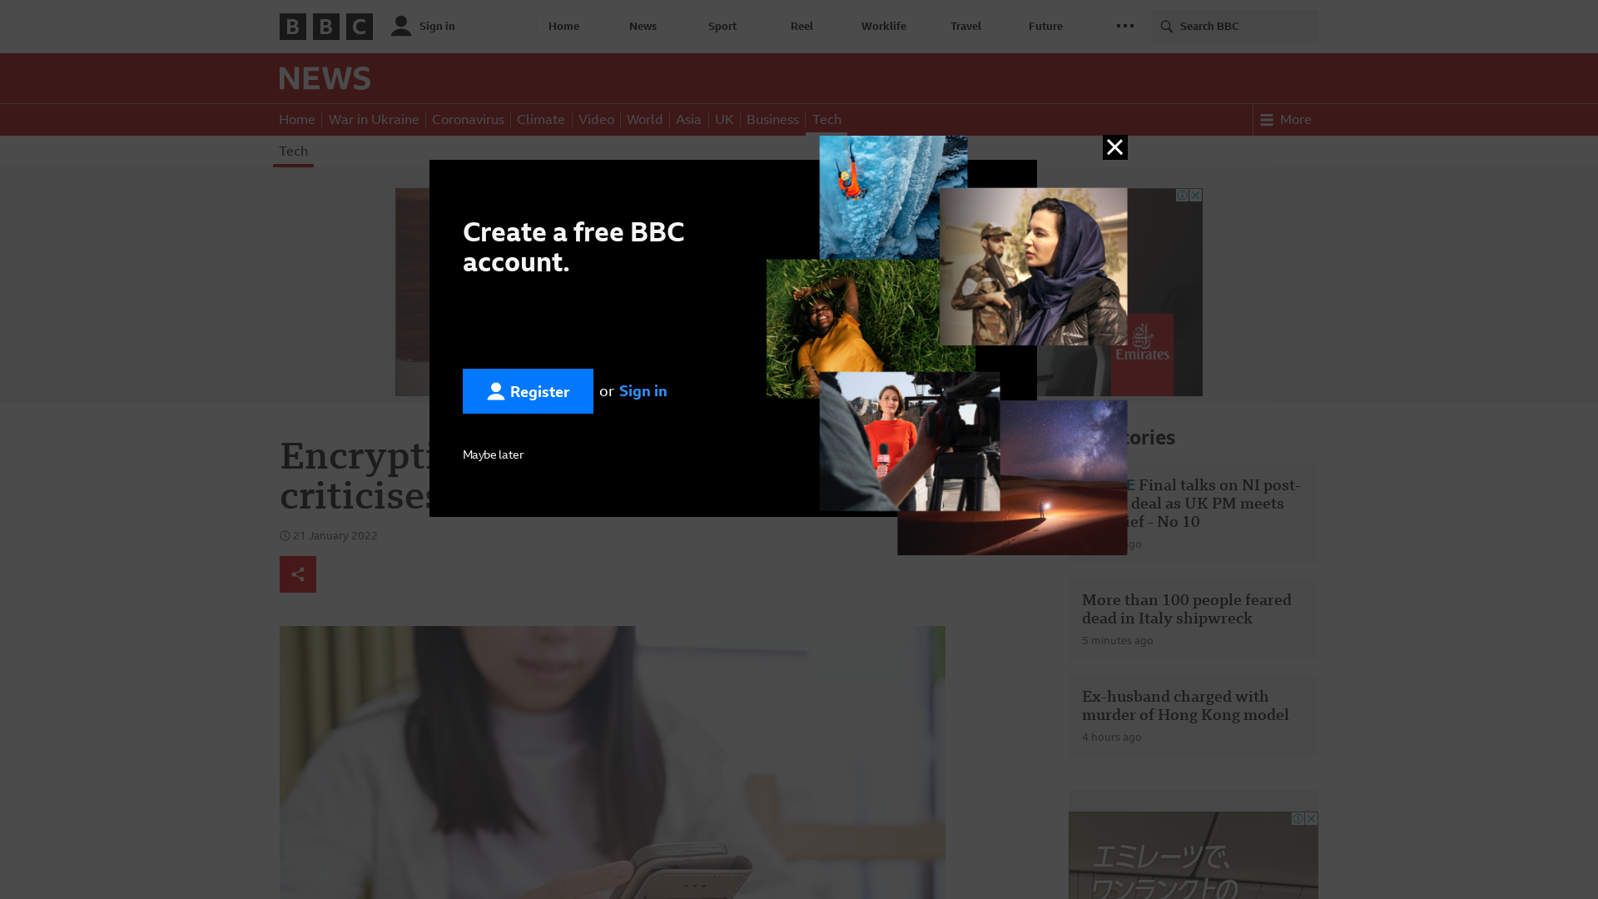Select the World news tab

(x=645, y=120)
